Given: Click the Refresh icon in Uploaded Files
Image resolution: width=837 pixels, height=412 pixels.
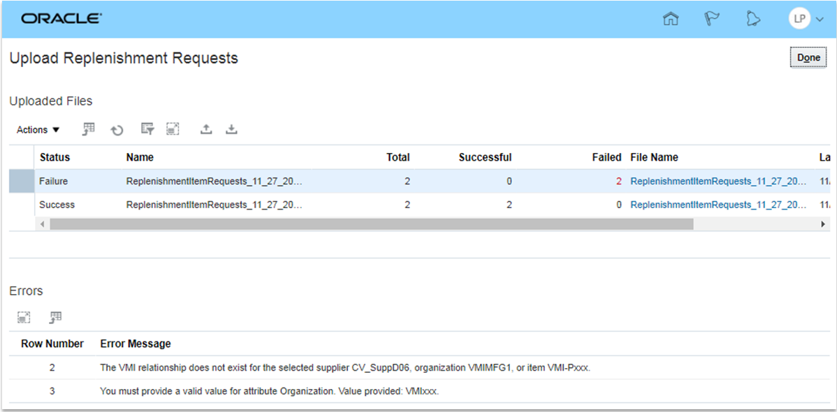Looking at the screenshot, I should (x=117, y=130).
